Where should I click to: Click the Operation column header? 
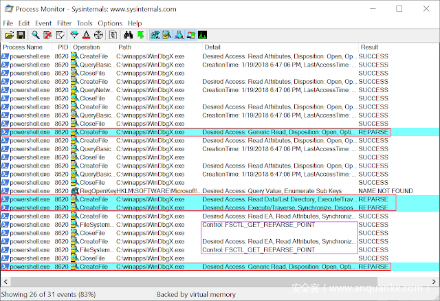pyautogui.click(x=93, y=47)
